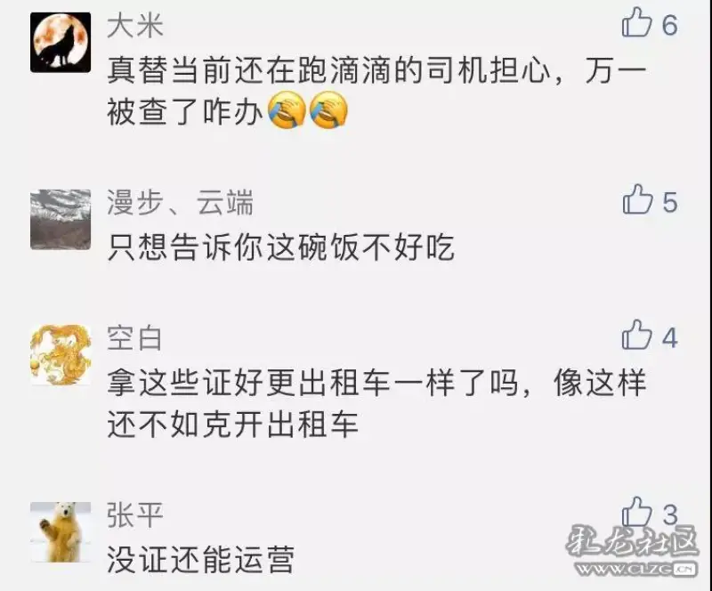Image resolution: width=712 pixels, height=591 pixels.
Task: Select the comment about 出租车 licenses
Action: click(376, 403)
